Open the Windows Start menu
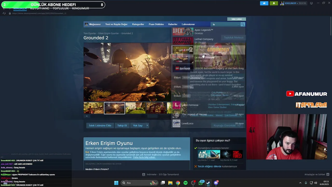 [116, 183]
